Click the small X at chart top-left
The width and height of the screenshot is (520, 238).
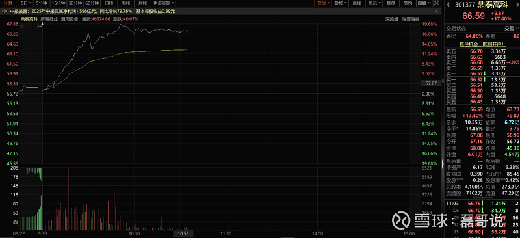click(21, 27)
